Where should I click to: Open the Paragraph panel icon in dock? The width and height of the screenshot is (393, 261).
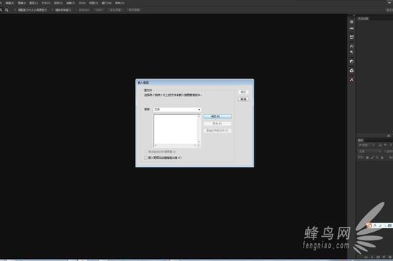[x=352, y=52]
